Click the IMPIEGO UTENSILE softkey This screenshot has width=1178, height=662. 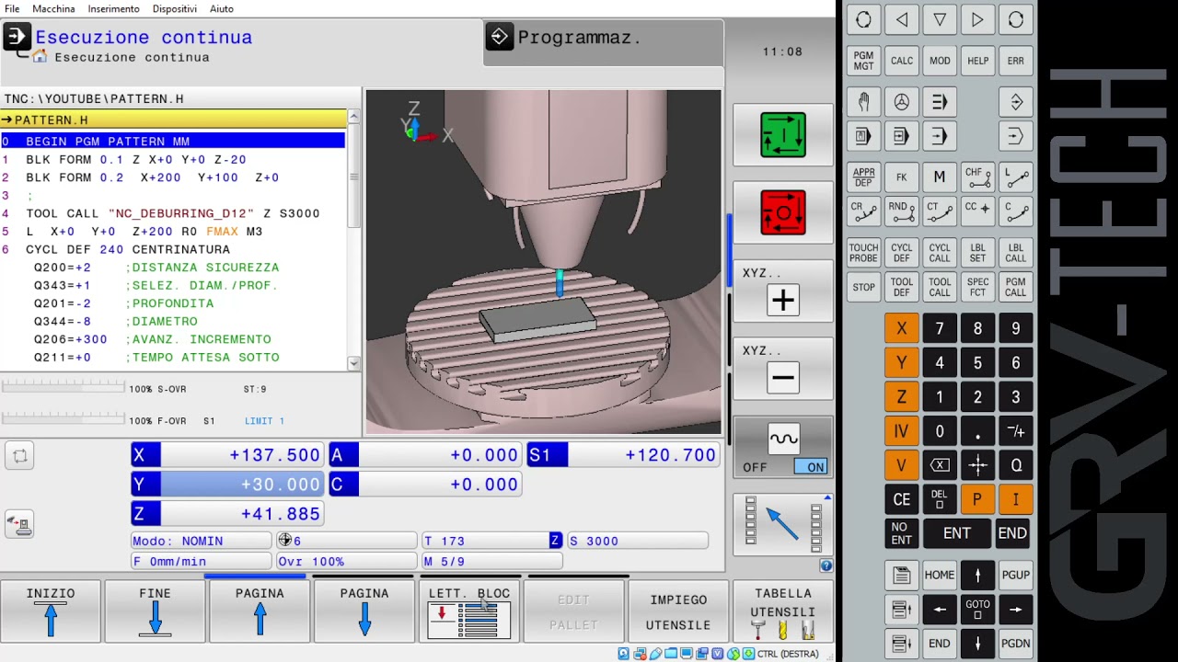pos(678,611)
